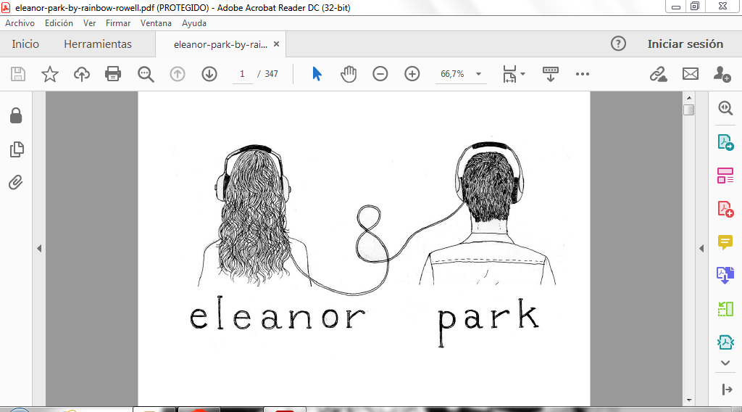Click the vertical scrollbar thumb
The height and width of the screenshot is (412, 742).
(689, 110)
